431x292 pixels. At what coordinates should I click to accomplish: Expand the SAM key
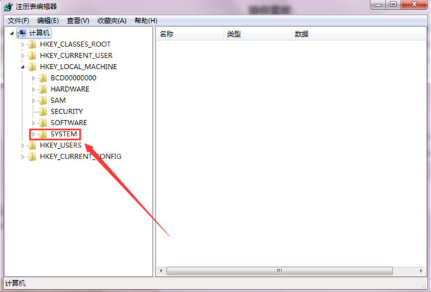click(33, 101)
